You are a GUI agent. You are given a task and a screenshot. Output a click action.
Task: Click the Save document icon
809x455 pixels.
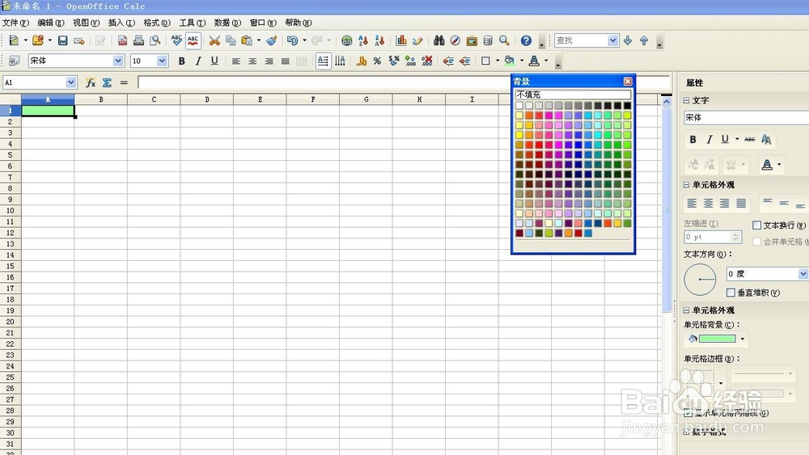point(62,40)
